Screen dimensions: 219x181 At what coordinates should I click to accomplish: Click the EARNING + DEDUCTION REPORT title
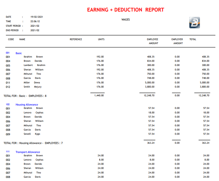tap(125, 10)
